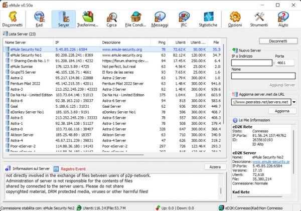This screenshot has height=211, width=301.
Task: Click the Aggiorna button
Action: click(x=282, y=111)
